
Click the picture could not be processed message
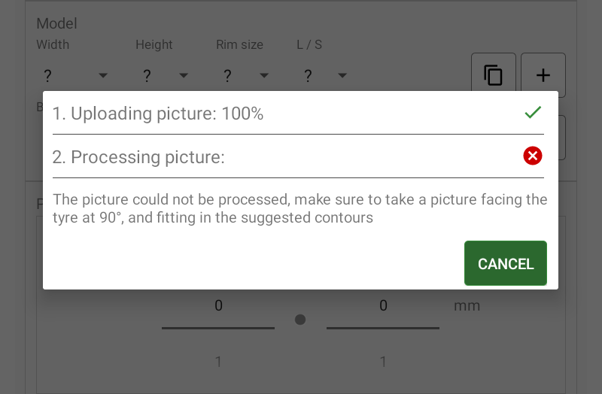[x=299, y=209]
